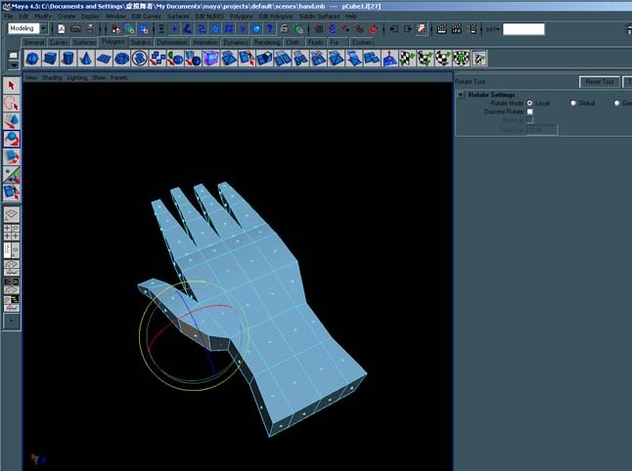Create a polygon cube from shelf
This screenshot has height=471, width=632.
(50, 59)
